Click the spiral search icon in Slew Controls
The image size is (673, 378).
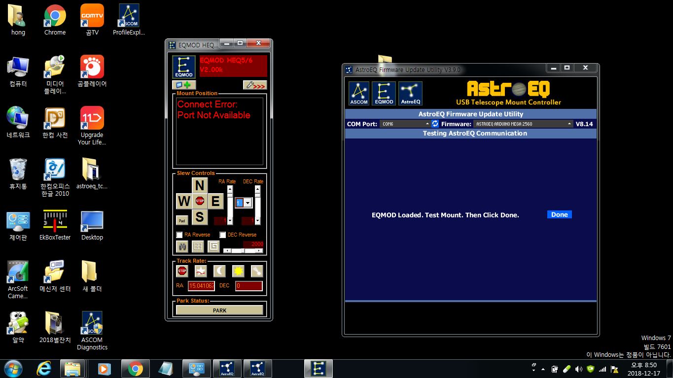point(213,246)
